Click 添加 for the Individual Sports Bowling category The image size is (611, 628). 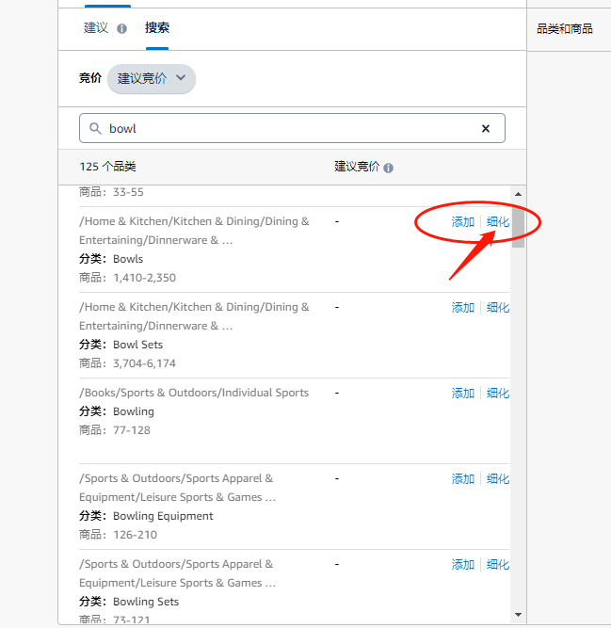[x=463, y=394]
